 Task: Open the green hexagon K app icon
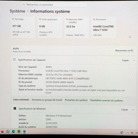tap(19, 131)
